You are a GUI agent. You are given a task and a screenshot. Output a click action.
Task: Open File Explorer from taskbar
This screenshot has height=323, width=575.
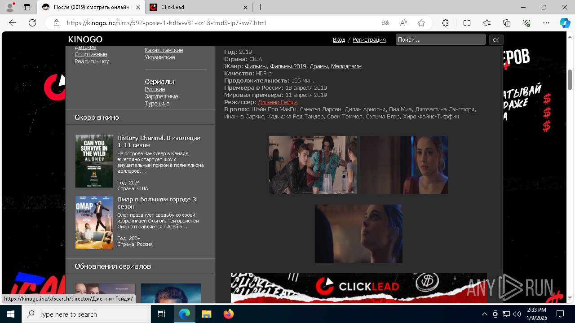[x=206, y=314]
